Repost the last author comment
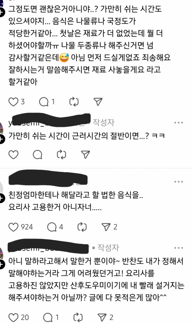The image size is (192, 324). pyautogui.click(x=78, y=317)
